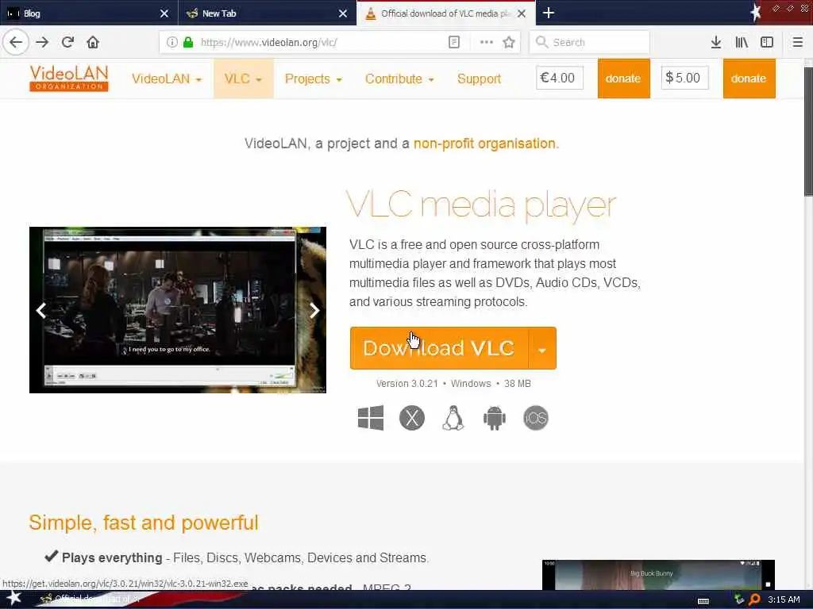Open the Support menu link
The width and height of the screenshot is (813, 609).
click(x=479, y=79)
